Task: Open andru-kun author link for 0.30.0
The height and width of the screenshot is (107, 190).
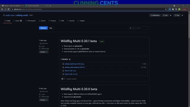Action: (45, 92)
